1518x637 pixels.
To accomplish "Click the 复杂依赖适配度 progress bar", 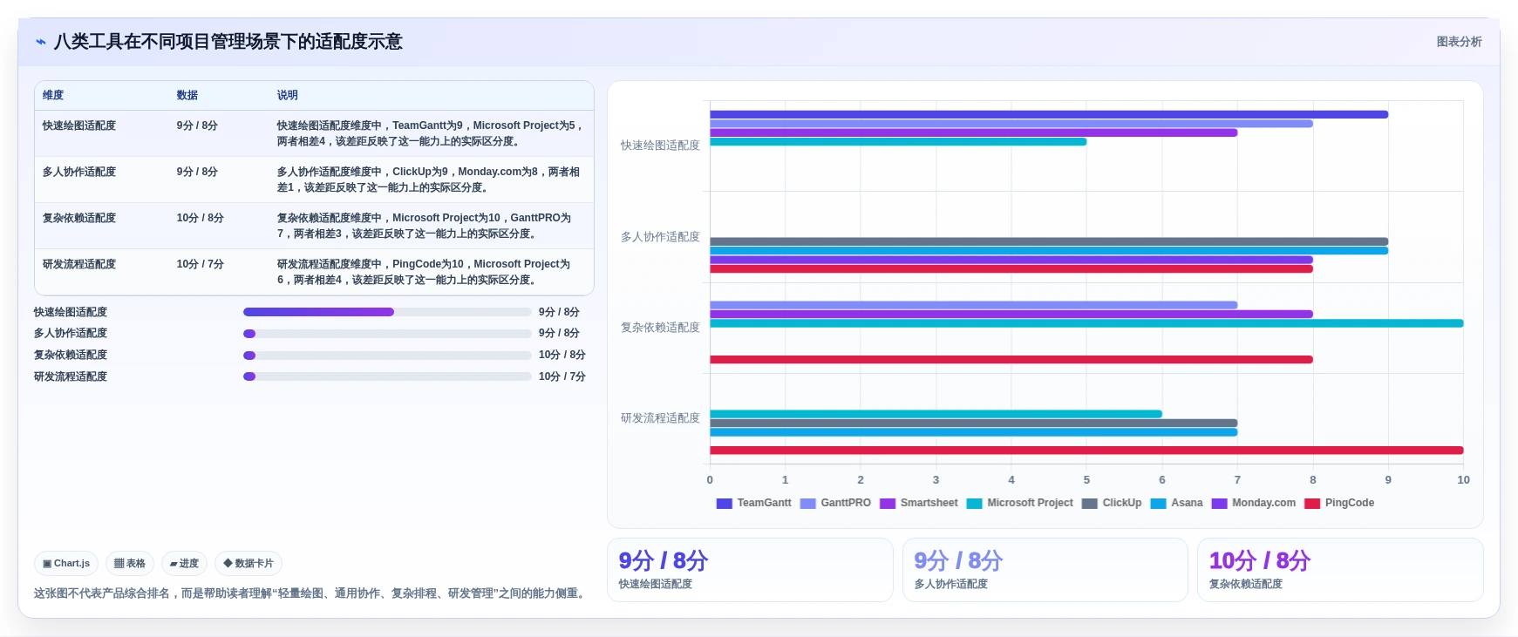I will pyautogui.click(x=387, y=356).
